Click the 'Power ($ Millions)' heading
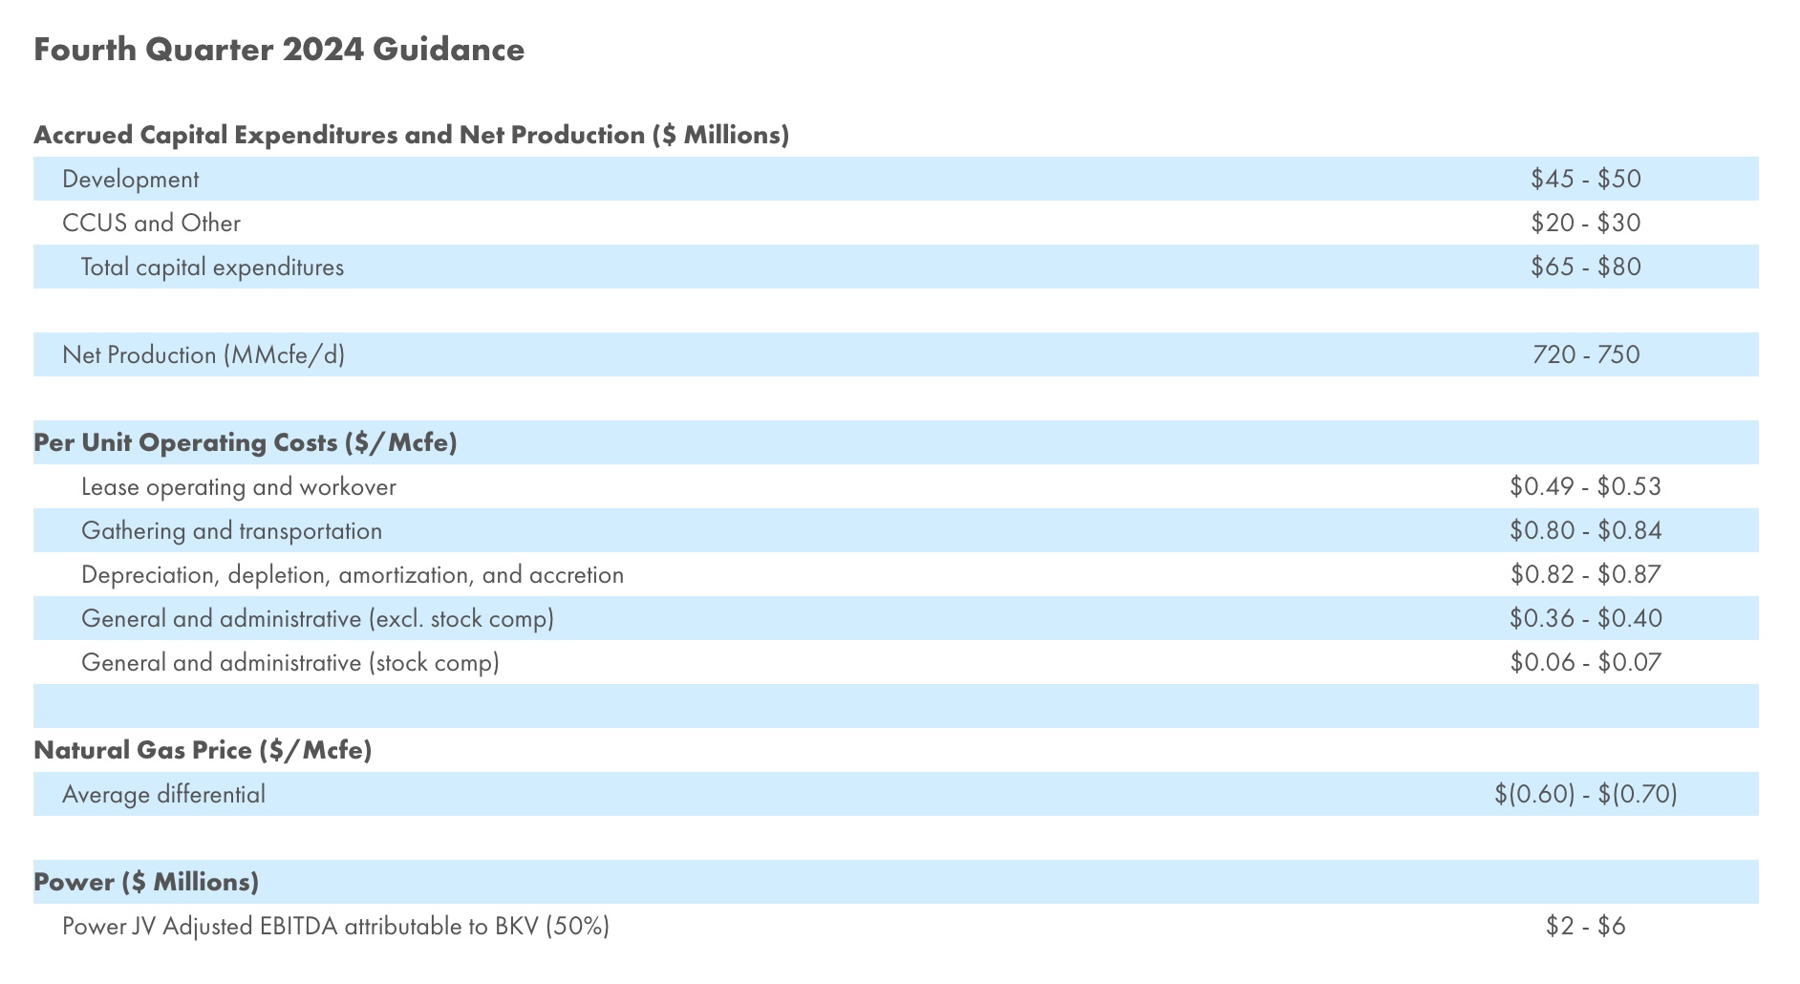This screenshot has width=1800, height=984. pyautogui.click(x=146, y=883)
